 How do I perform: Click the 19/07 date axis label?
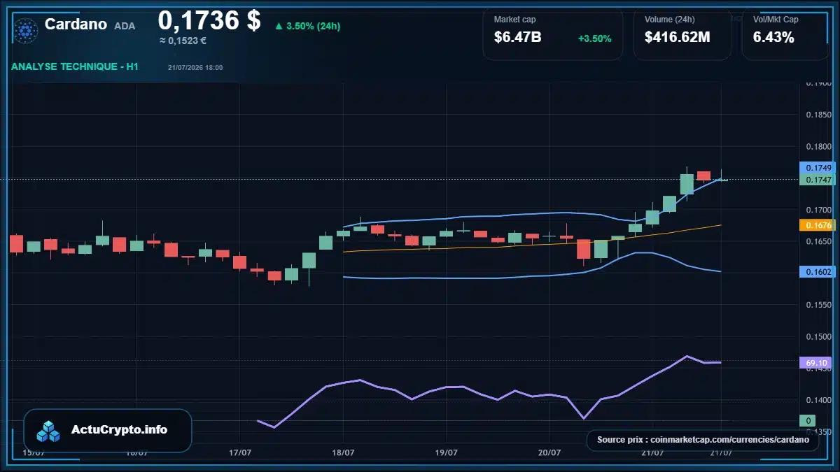(447, 452)
